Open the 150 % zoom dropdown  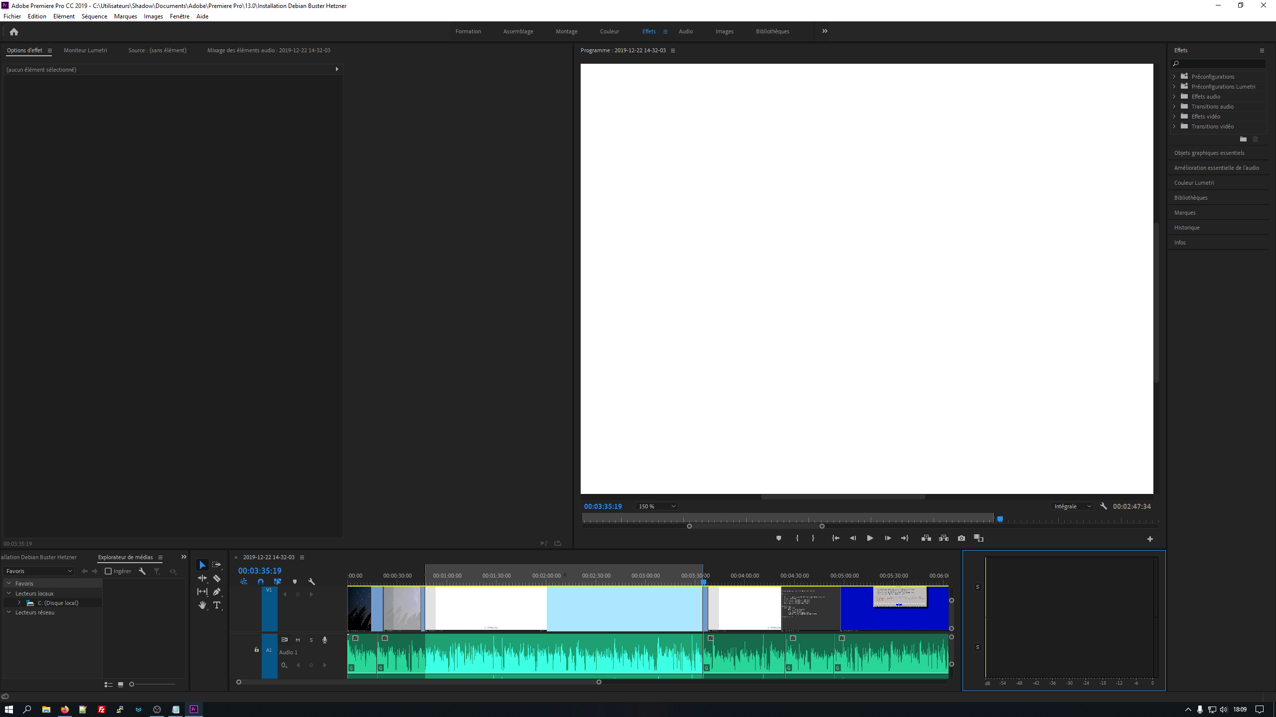tap(656, 506)
